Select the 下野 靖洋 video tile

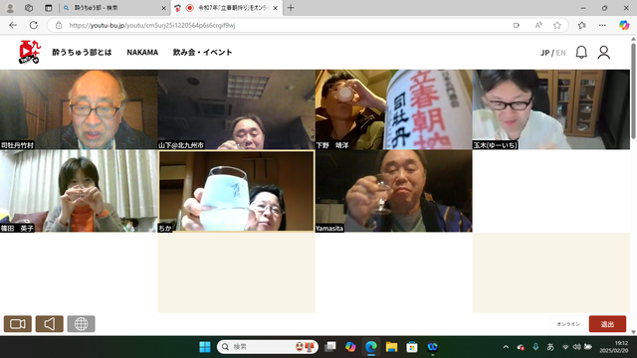click(x=394, y=109)
